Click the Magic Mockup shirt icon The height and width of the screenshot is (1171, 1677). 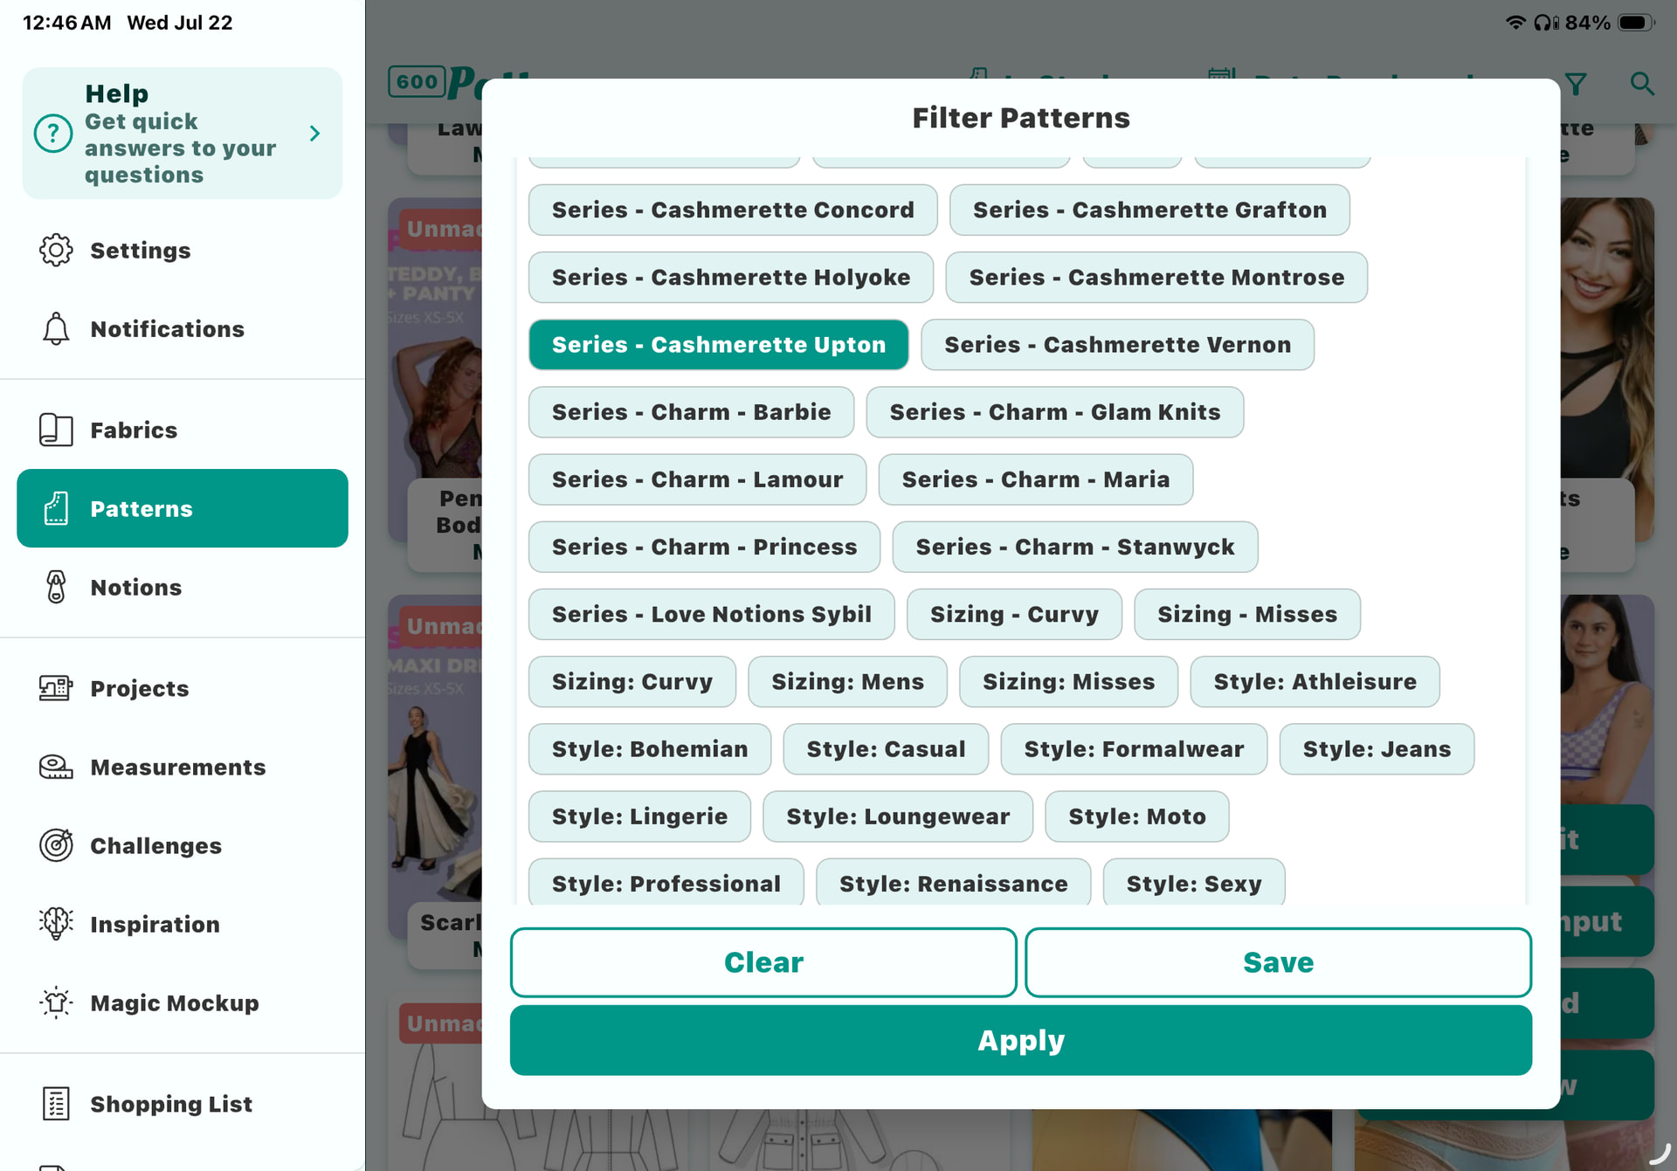[56, 1003]
